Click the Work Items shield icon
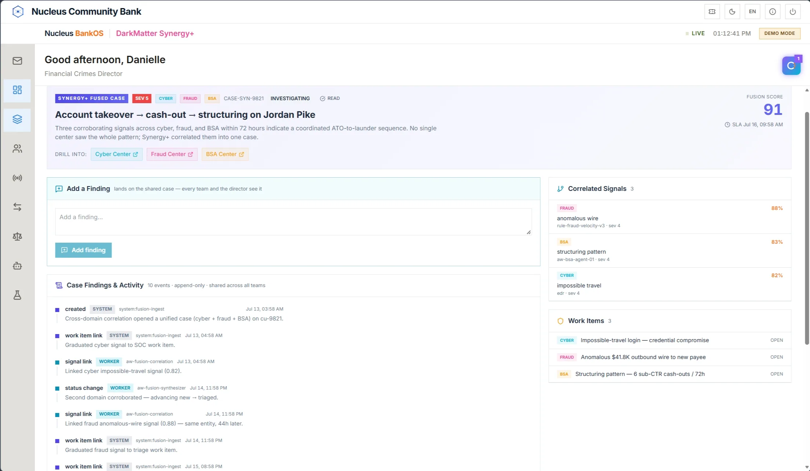This screenshot has height=471, width=810. 560,321
